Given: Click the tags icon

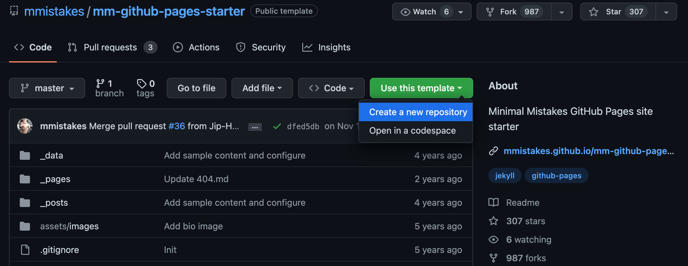Looking at the screenshot, I should click(x=141, y=84).
